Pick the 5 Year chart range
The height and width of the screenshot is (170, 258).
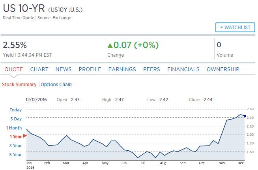pos(15,155)
